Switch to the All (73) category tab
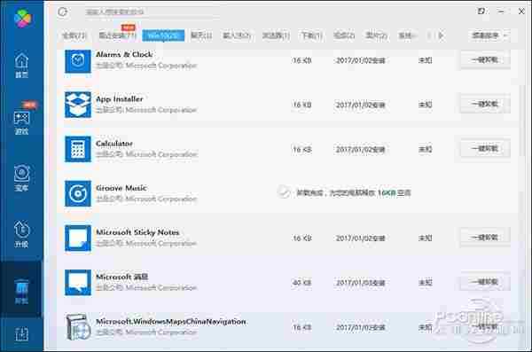This screenshot has height=352, width=532. point(74,35)
